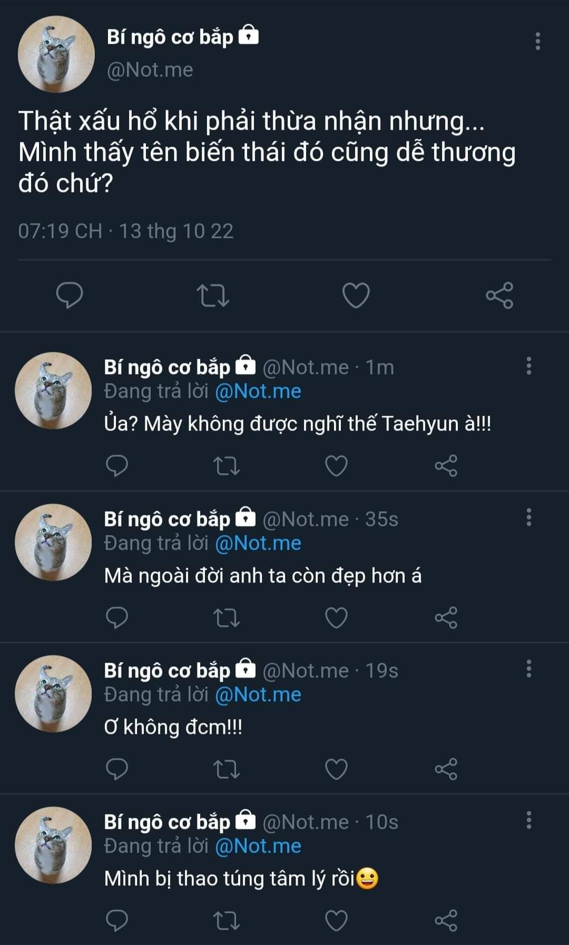Open cat avatar beside the 35s reply
This screenshot has width=569, height=945.
point(53,542)
